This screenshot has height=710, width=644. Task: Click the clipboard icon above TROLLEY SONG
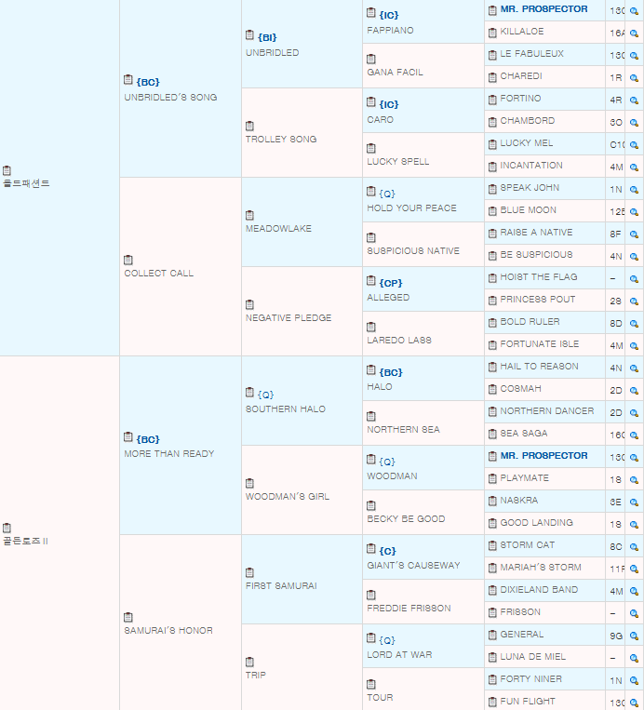click(x=249, y=126)
